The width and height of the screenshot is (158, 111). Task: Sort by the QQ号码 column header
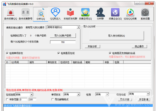(x=19, y=62)
